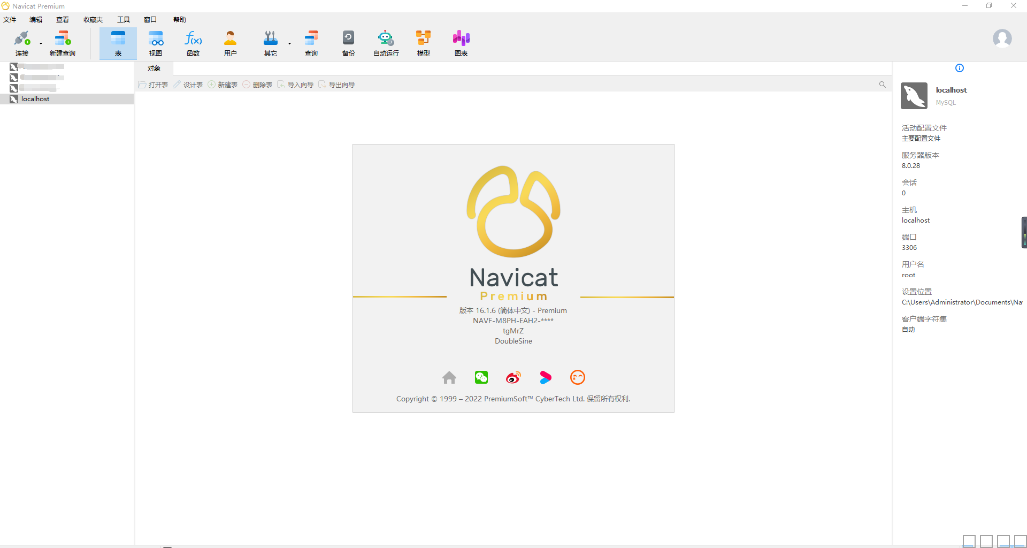Open the 工具 menu
The image size is (1027, 548).
tap(124, 20)
